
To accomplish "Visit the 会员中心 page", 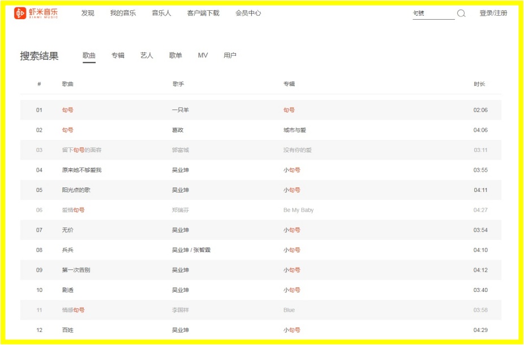I will coord(248,13).
